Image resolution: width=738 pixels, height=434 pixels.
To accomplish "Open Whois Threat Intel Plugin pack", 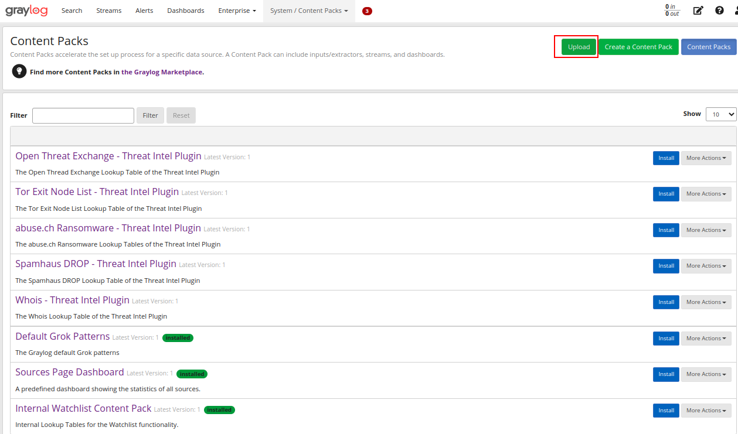I will (x=72, y=300).
